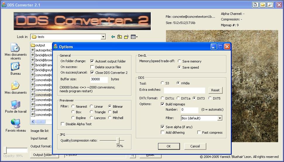Open the Look in folder dropdown
This screenshot has width=284, height=162.
click(x=103, y=37)
